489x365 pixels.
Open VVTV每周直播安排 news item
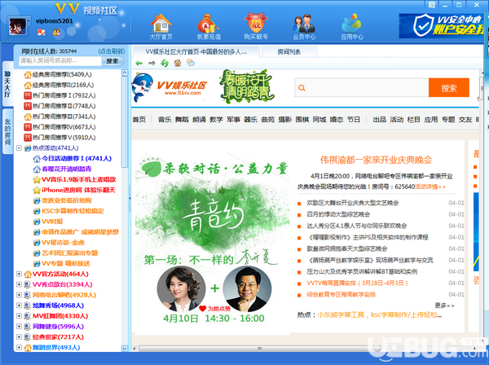click(357, 283)
